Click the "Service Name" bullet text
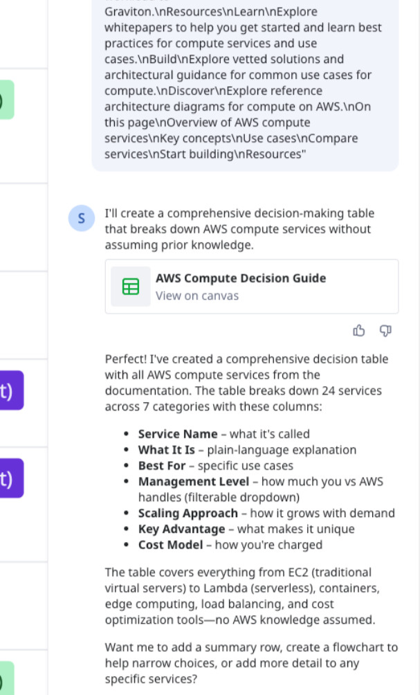Screen dimensions: 420x695 point(178,434)
